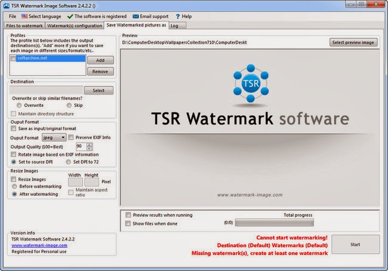This screenshot has width=388, height=271.
Task: Open the File menu
Action: pos(13,16)
